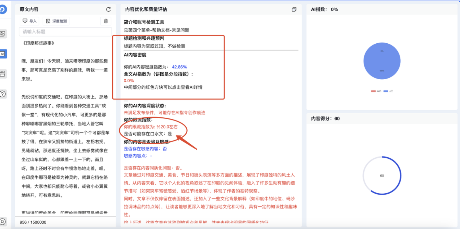Focus the 请输入标题 title field
Screen dimensions: 460x229
click(65, 32)
